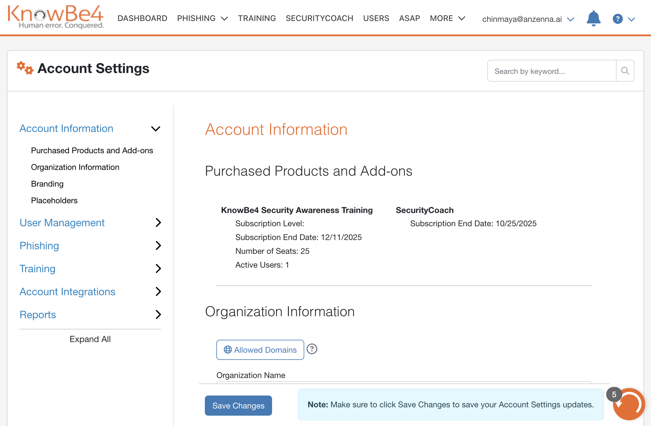The height and width of the screenshot is (426, 651).
Task: Open the orange support widget bubble
Action: point(629,404)
